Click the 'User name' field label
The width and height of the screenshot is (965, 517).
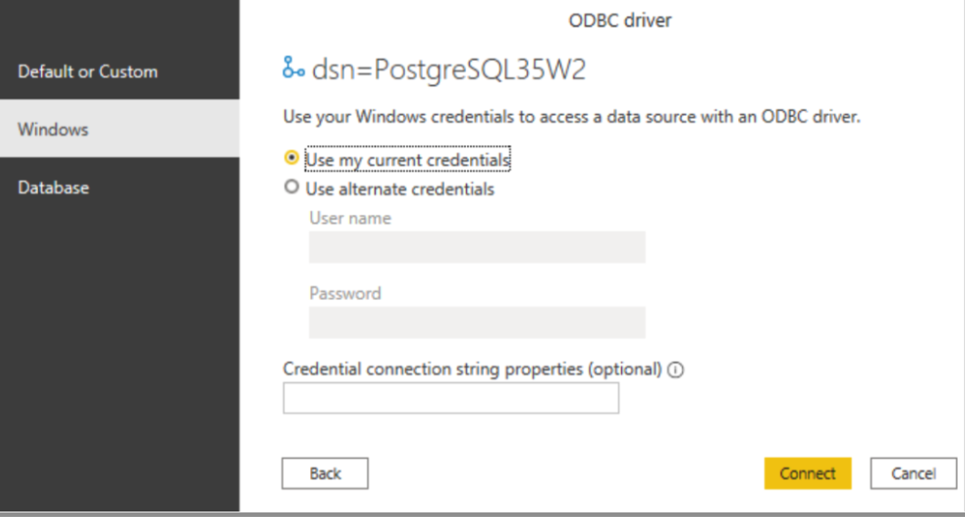[350, 218]
